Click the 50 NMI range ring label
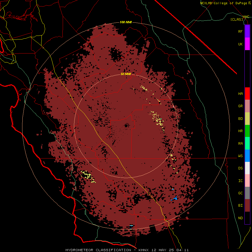Viewport: 252px width, 252px height. [x=126, y=74]
